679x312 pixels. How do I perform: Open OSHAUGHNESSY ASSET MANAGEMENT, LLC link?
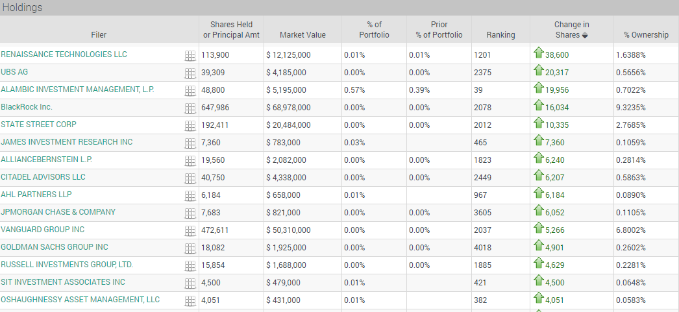(x=80, y=300)
